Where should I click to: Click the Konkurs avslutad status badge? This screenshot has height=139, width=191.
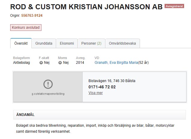[26, 28]
